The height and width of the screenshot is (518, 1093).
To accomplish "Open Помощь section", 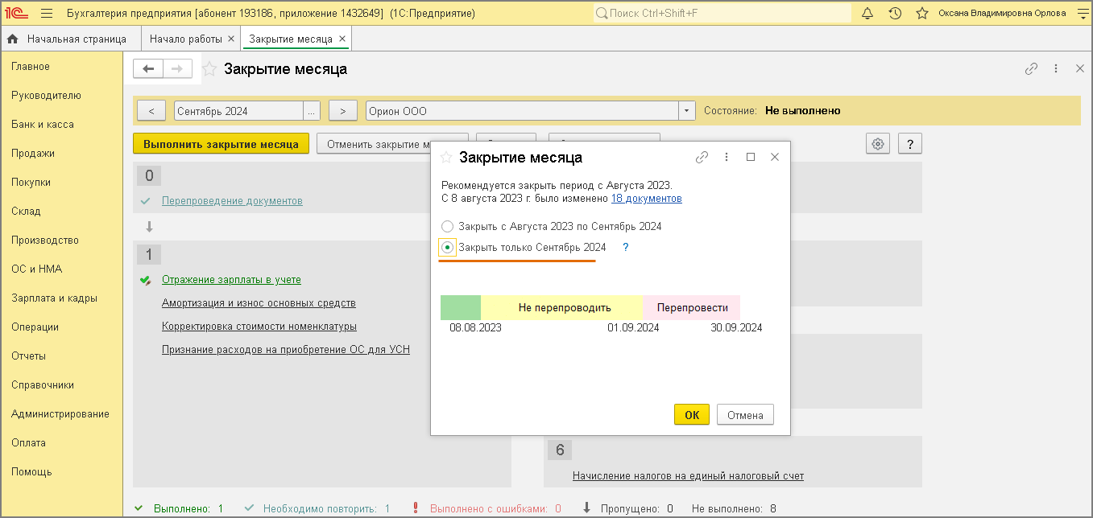I will pos(31,472).
